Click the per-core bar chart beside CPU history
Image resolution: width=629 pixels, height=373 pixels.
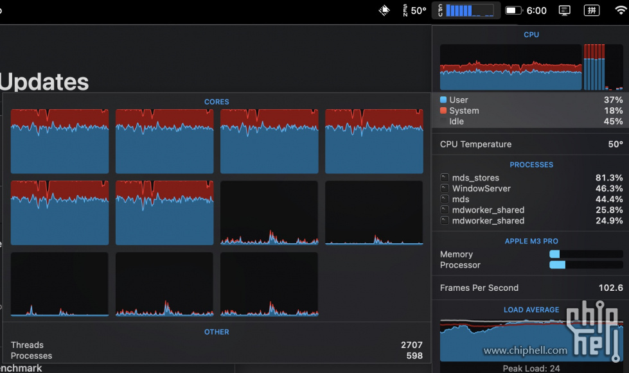click(x=603, y=67)
